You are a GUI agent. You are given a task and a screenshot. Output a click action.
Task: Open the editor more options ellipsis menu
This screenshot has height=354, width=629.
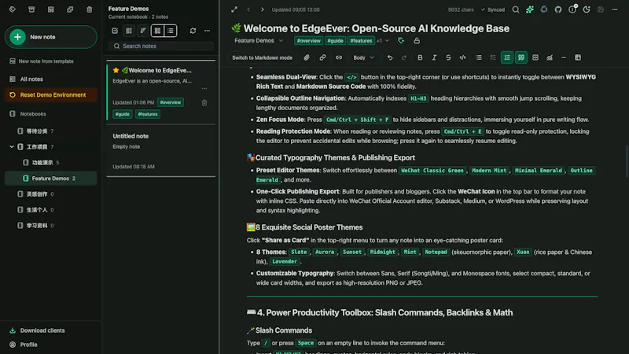(x=615, y=9)
